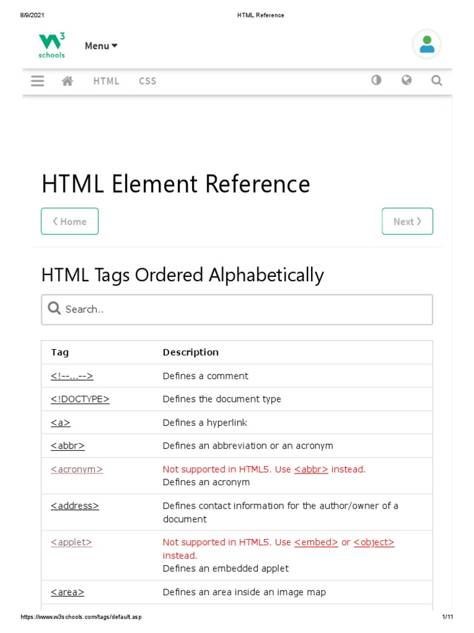This screenshot has width=474, height=633.
Task: Open the <a> tag link
Action: coord(60,423)
